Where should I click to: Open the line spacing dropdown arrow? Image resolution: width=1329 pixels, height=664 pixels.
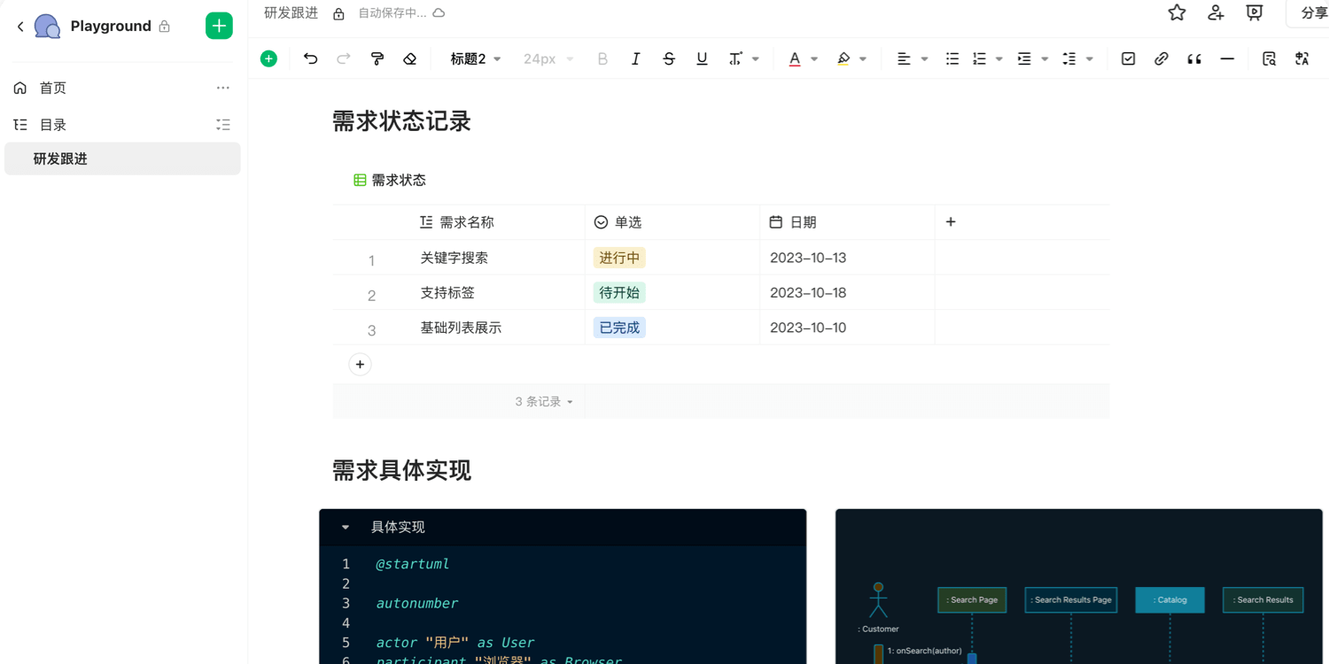[1090, 59]
